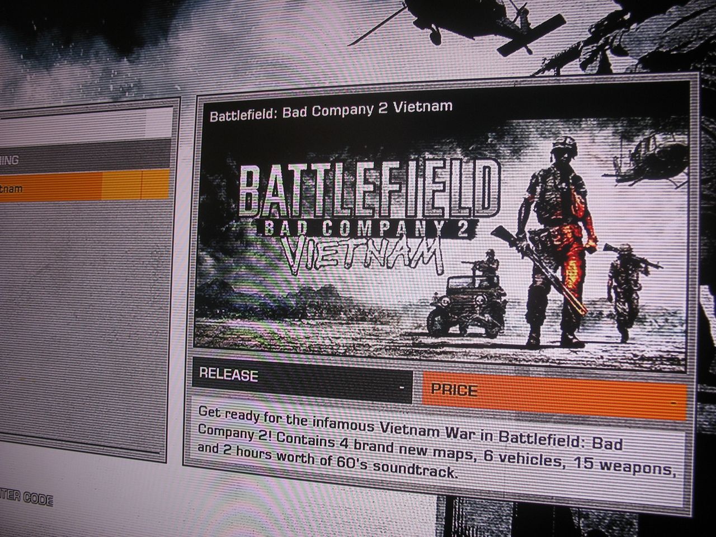Viewport: 716px width, 537px height.
Task: Select the highlighted orange Vietnam list entry
Action: pyautogui.click(x=84, y=185)
